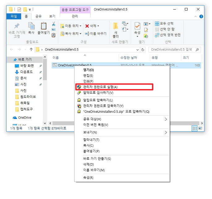
Task: Click the Easy access icon
Action: [124, 29]
